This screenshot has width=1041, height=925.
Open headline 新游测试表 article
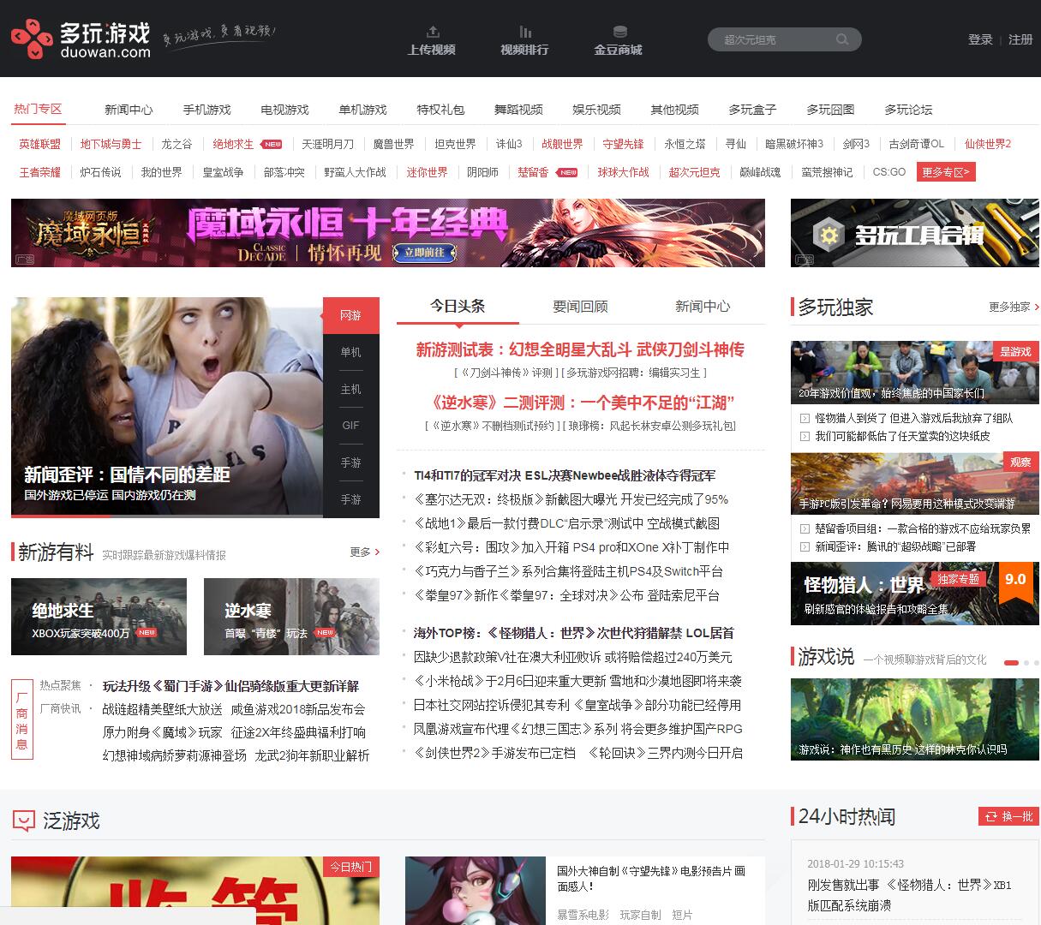pos(580,349)
